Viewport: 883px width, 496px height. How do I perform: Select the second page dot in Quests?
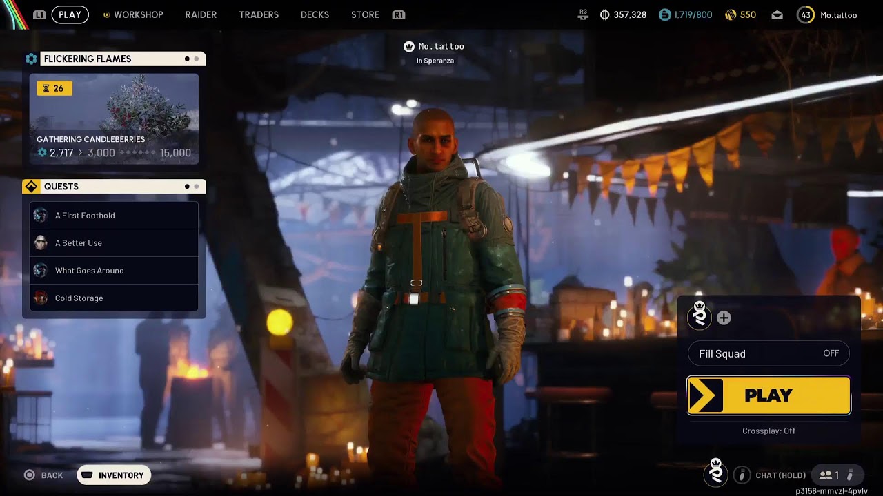coord(197,187)
